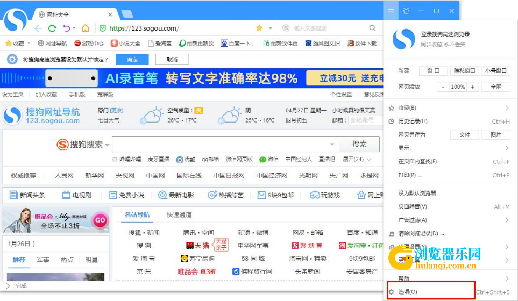Viewport: 518px width, 301px height.
Task: Toggle 页面静音(V) menu item
Action: pyautogui.click(x=451, y=206)
